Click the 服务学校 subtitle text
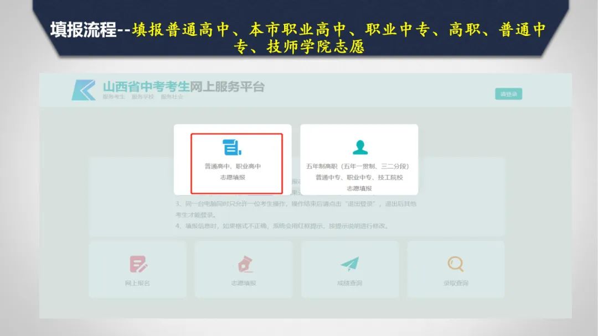 (x=143, y=97)
